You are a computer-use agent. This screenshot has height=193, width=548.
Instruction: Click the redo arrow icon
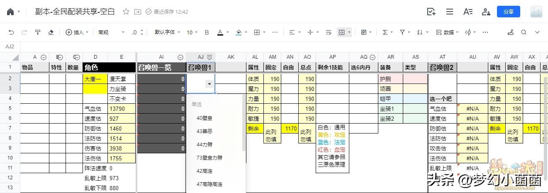click(x=24, y=32)
